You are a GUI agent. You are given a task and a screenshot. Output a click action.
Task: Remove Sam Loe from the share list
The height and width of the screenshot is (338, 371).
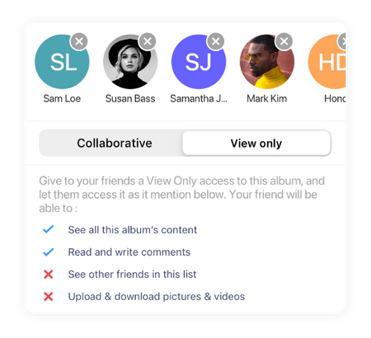click(x=79, y=41)
